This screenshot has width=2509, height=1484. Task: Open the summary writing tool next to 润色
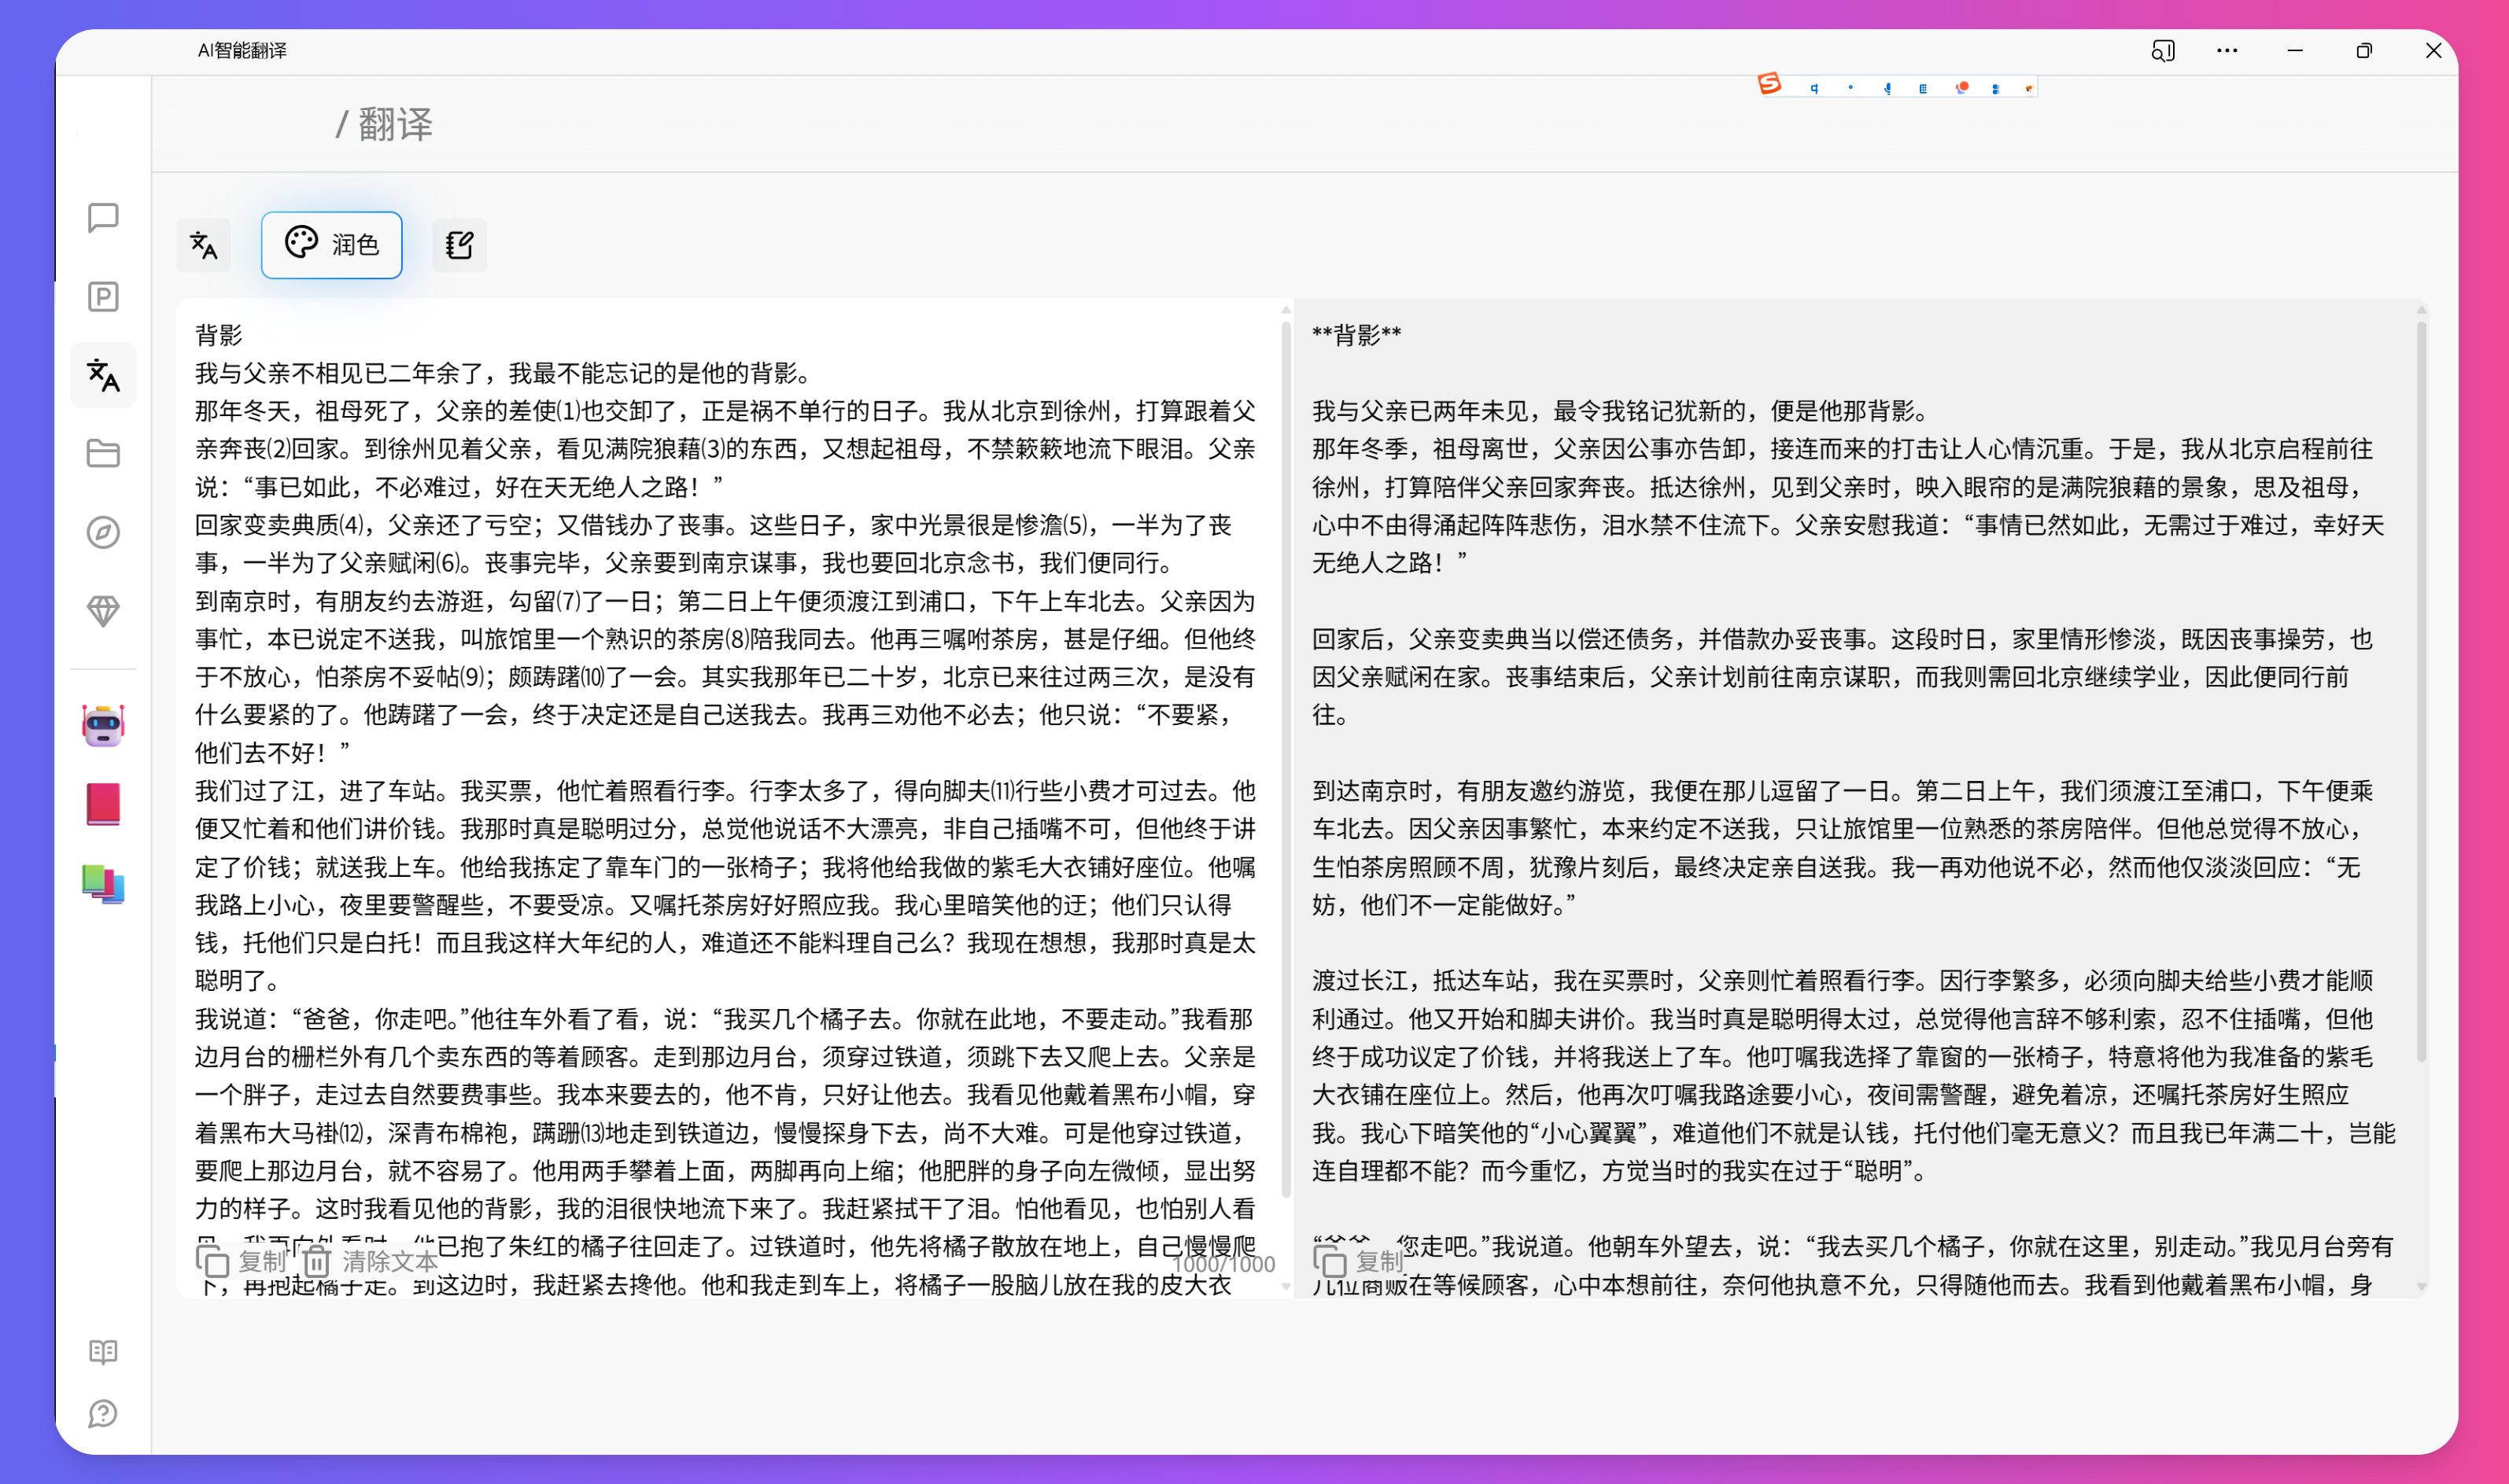click(x=459, y=245)
